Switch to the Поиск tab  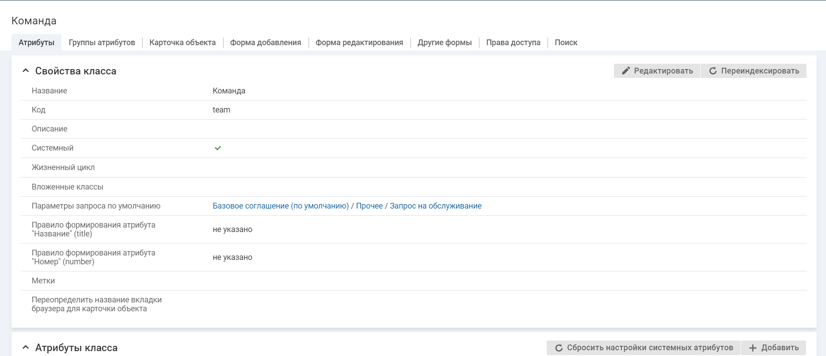click(x=566, y=43)
